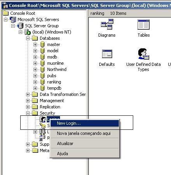
Task: Expand the Replication folder
Action: (x=28, y=107)
